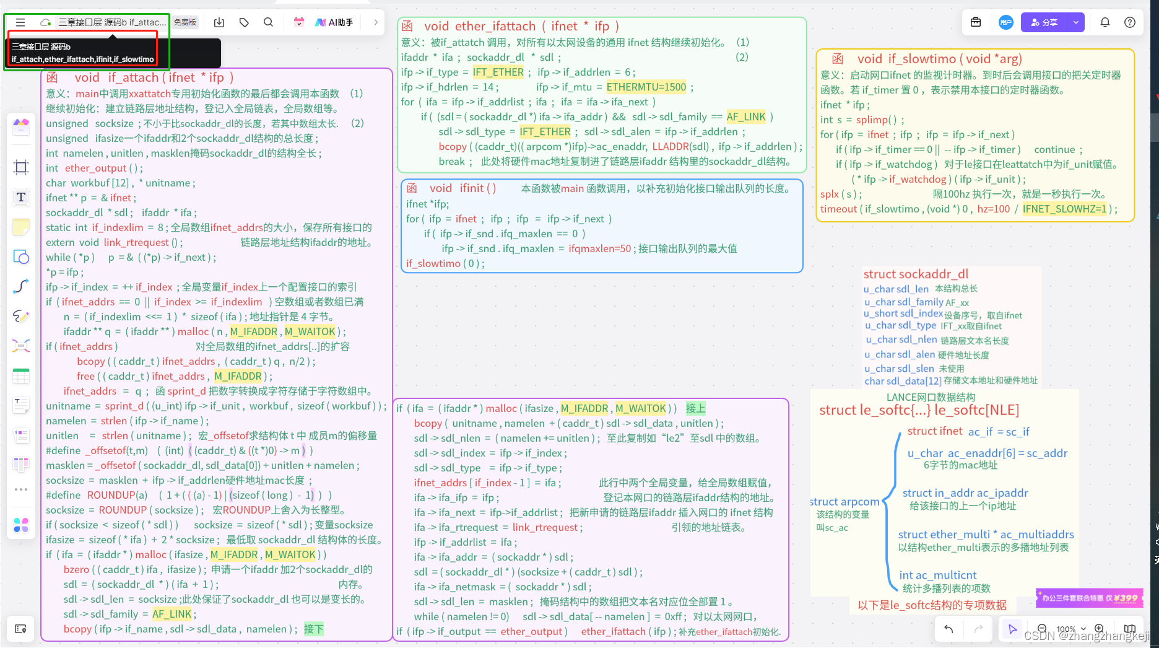Click 'struct in_addr ac_ipaddr' text

point(965,493)
